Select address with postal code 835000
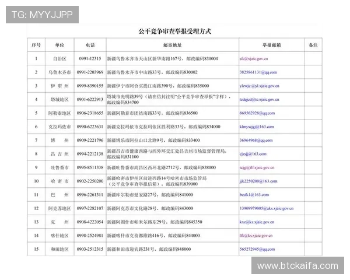Screen dimensions: 350x280 click(158, 86)
